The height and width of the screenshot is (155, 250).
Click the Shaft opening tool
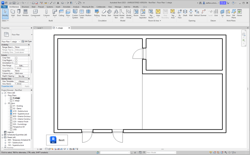pos(185,13)
